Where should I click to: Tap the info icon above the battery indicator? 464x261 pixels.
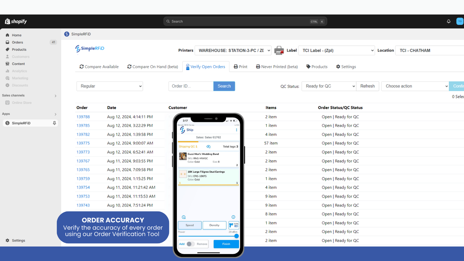click(x=233, y=217)
